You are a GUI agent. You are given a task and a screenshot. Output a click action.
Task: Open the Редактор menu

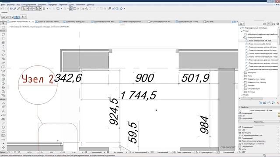click(11, 5)
